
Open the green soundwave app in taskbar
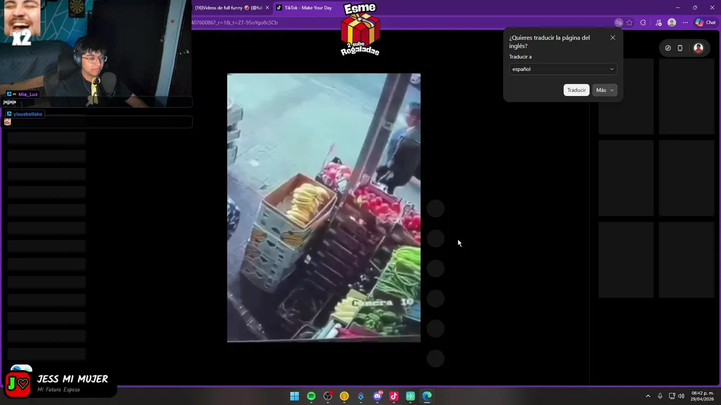coord(411,396)
